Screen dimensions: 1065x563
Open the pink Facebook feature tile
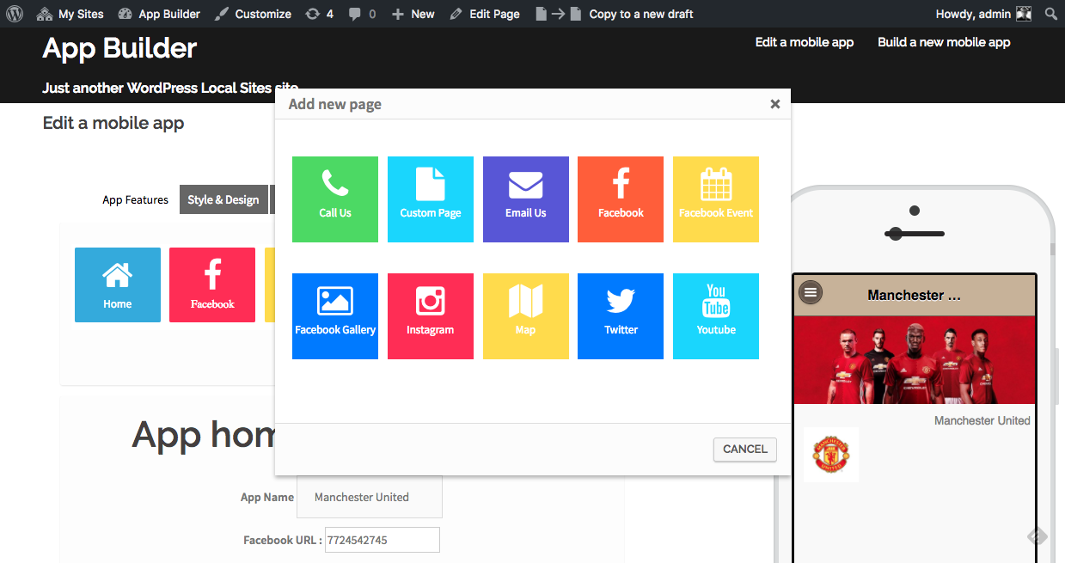(212, 285)
